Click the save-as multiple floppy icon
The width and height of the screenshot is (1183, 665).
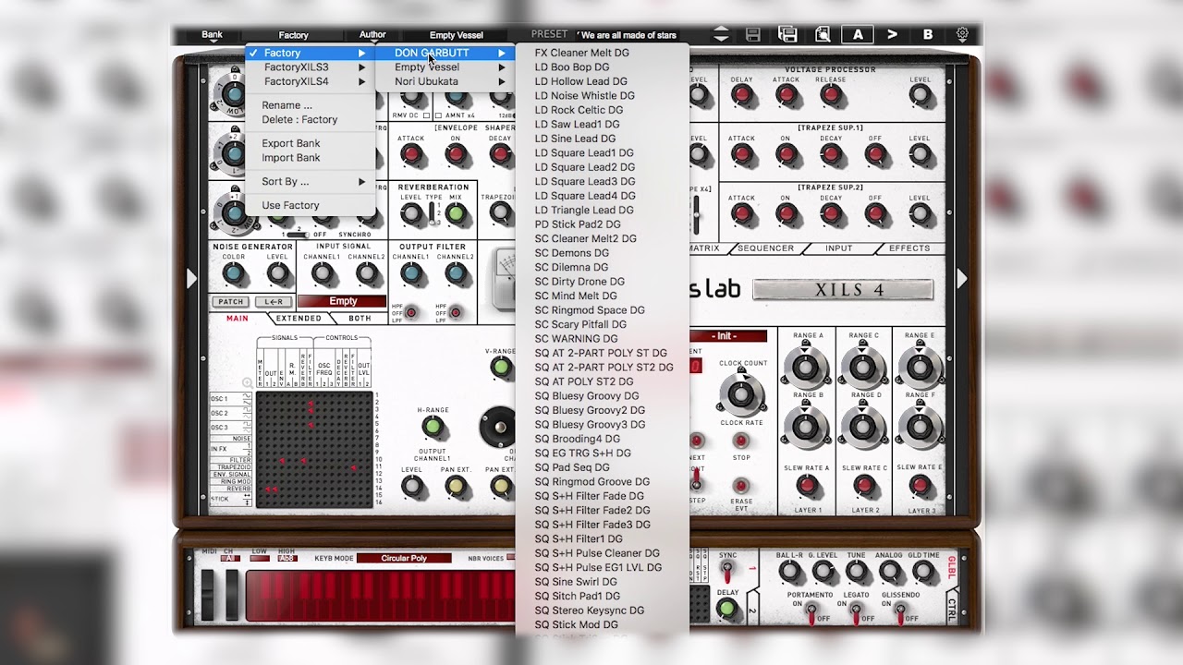[787, 35]
